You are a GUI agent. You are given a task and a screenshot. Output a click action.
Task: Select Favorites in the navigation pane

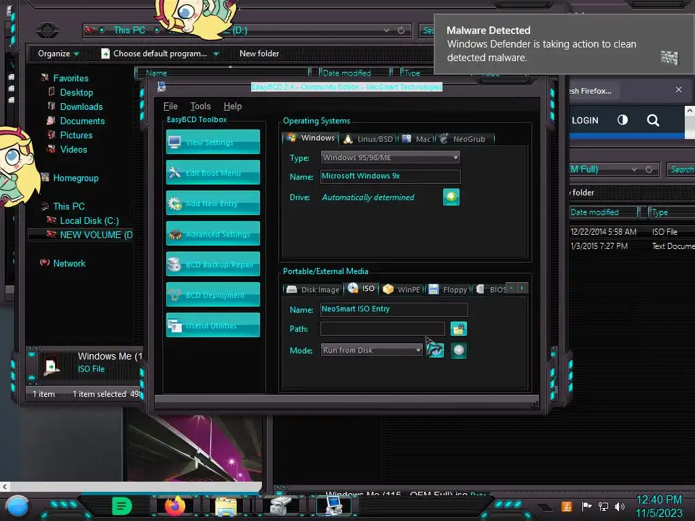click(x=71, y=78)
